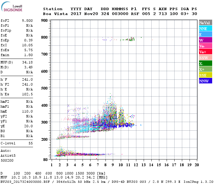Click the 500200 version number
The width and height of the screenshot is (214, 184).
(x=7, y=160)
